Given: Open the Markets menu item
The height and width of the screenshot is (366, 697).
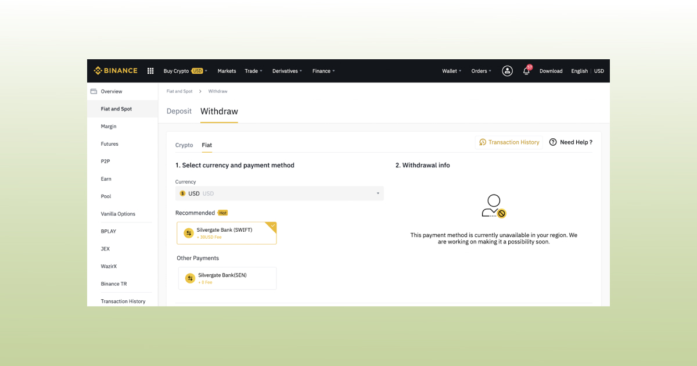Looking at the screenshot, I should (227, 70).
